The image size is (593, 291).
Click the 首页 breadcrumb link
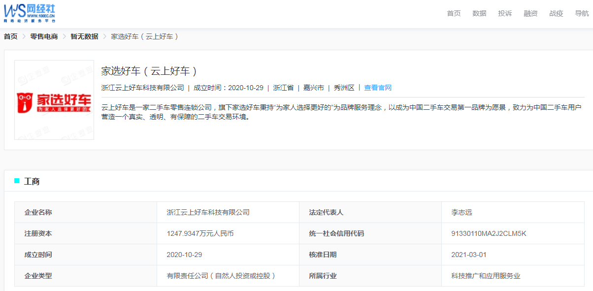click(11, 36)
